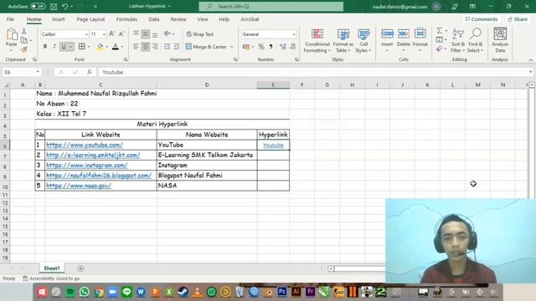Screen dimensions: 536x301
Task: Click Merge & Center button
Action: click(x=206, y=47)
